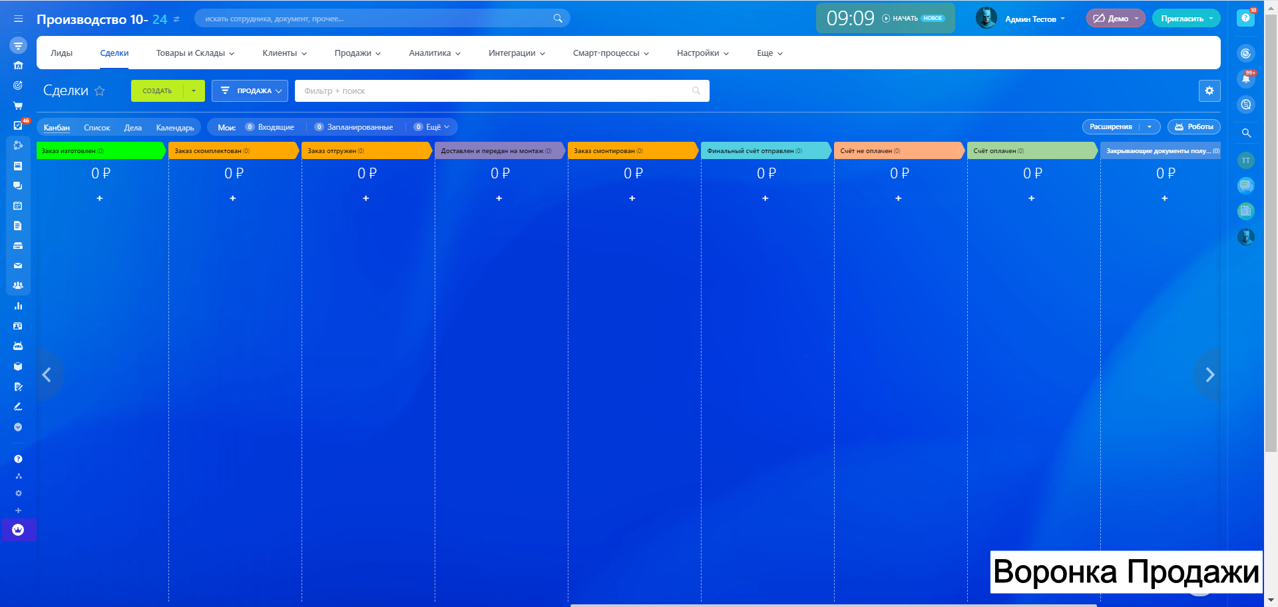The width and height of the screenshot is (1278, 607).
Task: Click the crown tariff icon at sidebar bottom
Action: click(x=18, y=530)
